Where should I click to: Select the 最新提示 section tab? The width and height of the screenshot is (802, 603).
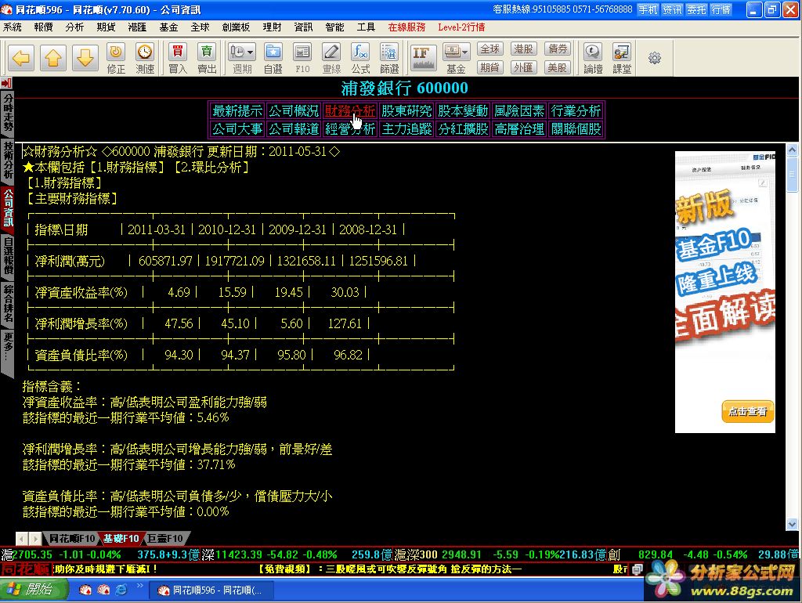click(237, 111)
